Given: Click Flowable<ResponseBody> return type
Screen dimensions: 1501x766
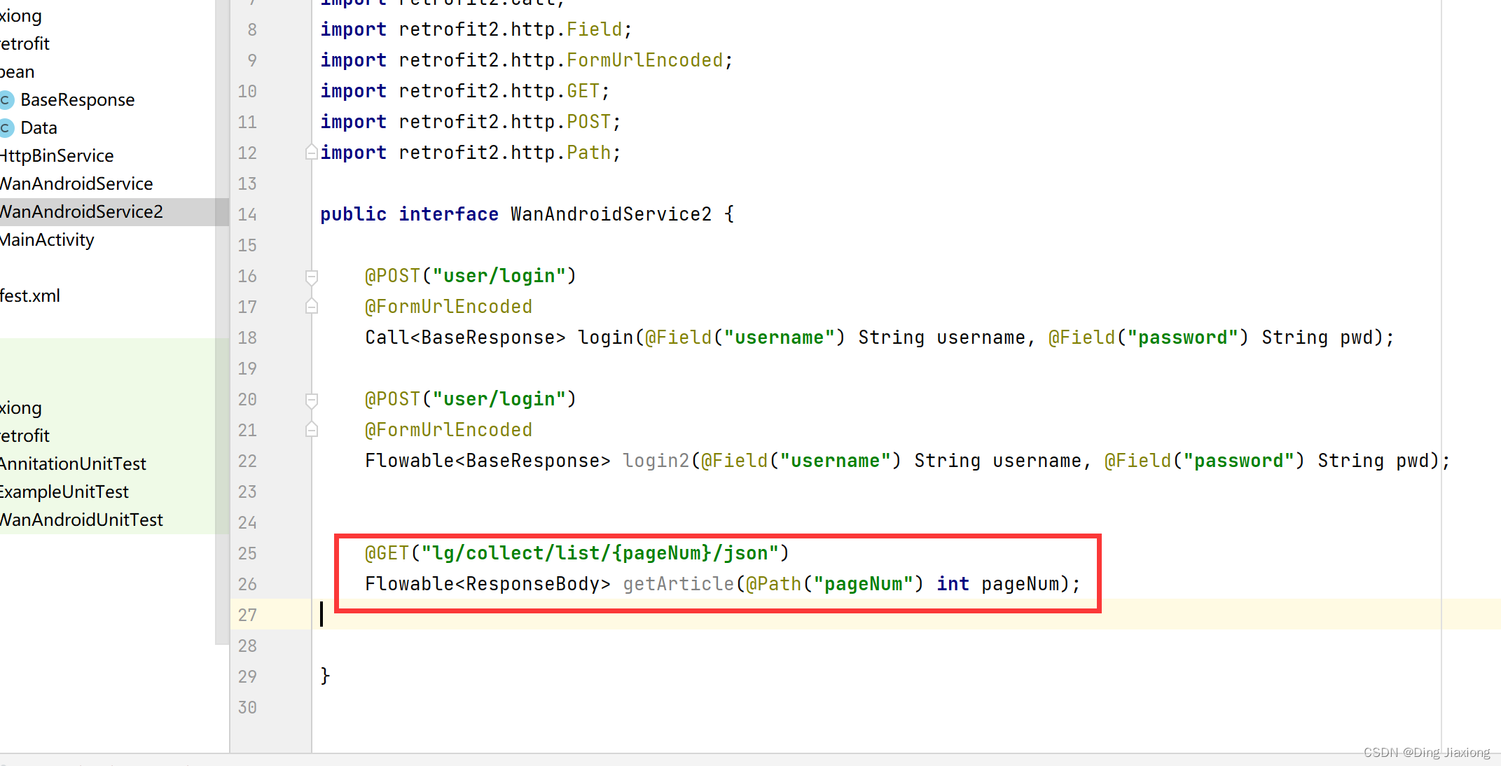Looking at the screenshot, I should (x=487, y=584).
